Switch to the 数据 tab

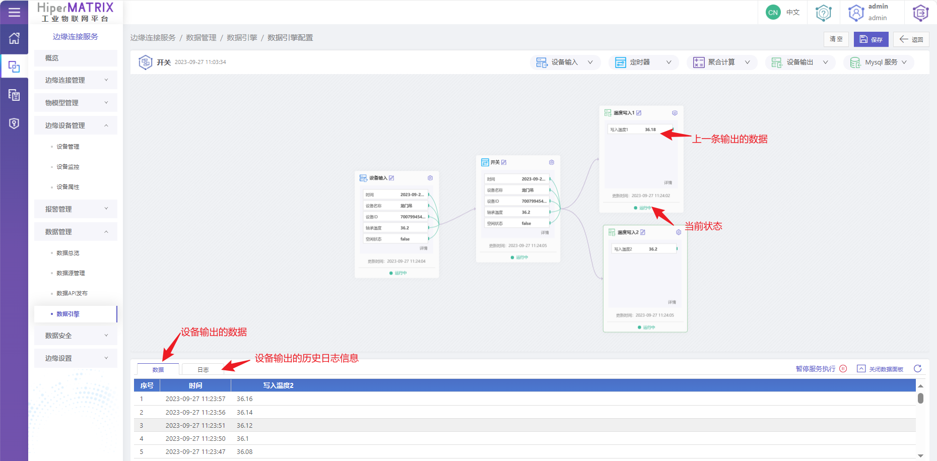point(158,369)
